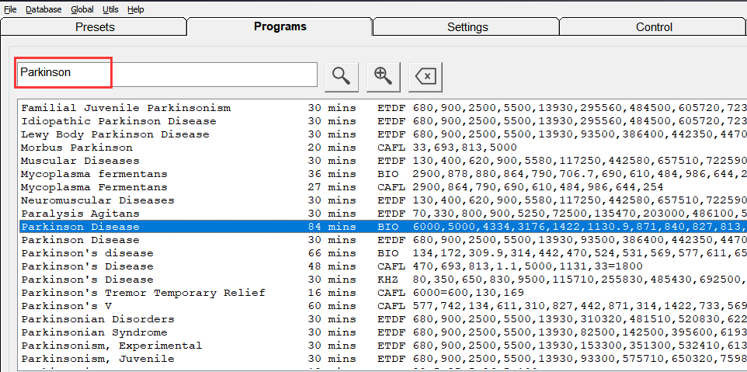Open the Database menu

[x=43, y=9]
